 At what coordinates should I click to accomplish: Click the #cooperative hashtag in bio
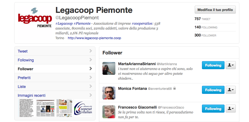pos(142,24)
